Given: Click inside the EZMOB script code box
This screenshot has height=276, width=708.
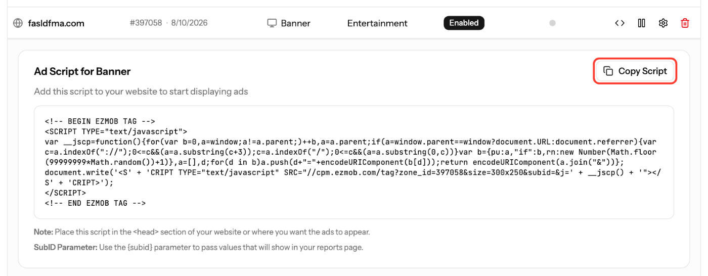Looking at the screenshot, I should [354, 162].
